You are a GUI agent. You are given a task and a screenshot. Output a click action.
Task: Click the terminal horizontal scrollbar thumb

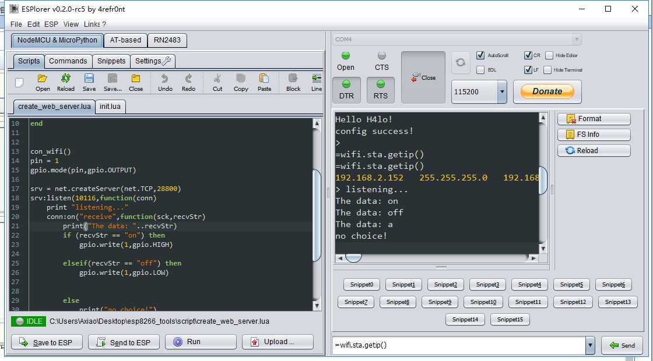coord(353,258)
